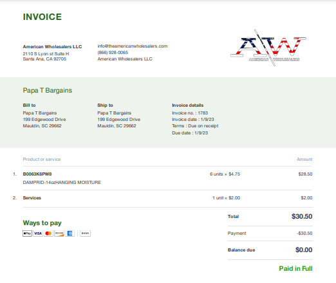
Task: Click the American Wholesalers AW logo
Action: [x=268, y=48]
